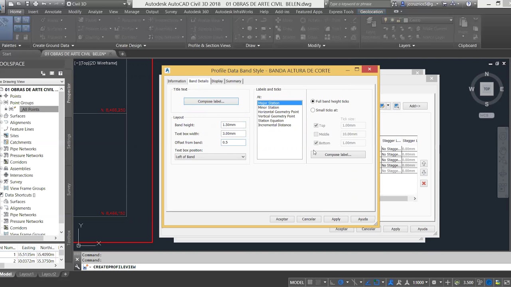Open the Civil 3D workspace dropdown
Viewport: 511px width, 287px height.
tap(98, 4)
